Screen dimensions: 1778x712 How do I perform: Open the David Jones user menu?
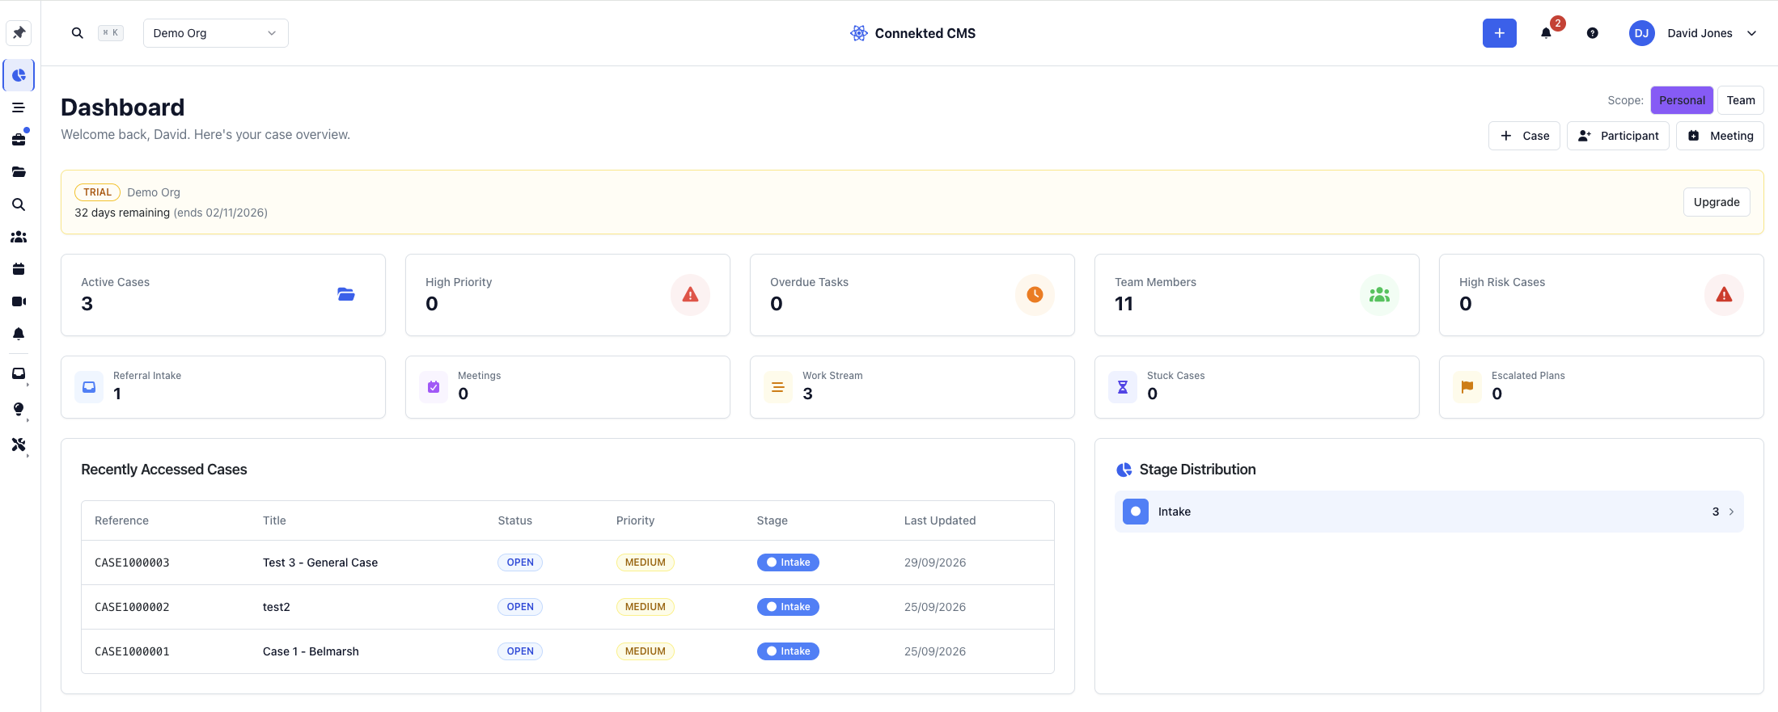(1693, 33)
